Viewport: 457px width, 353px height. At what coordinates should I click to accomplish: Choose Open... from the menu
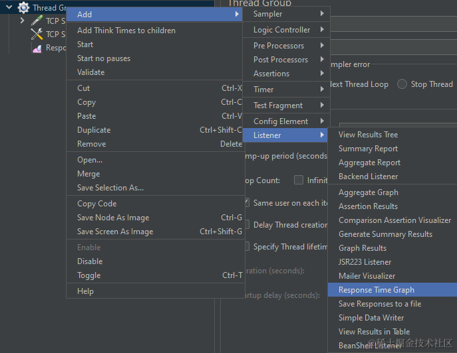(x=156, y=160)
